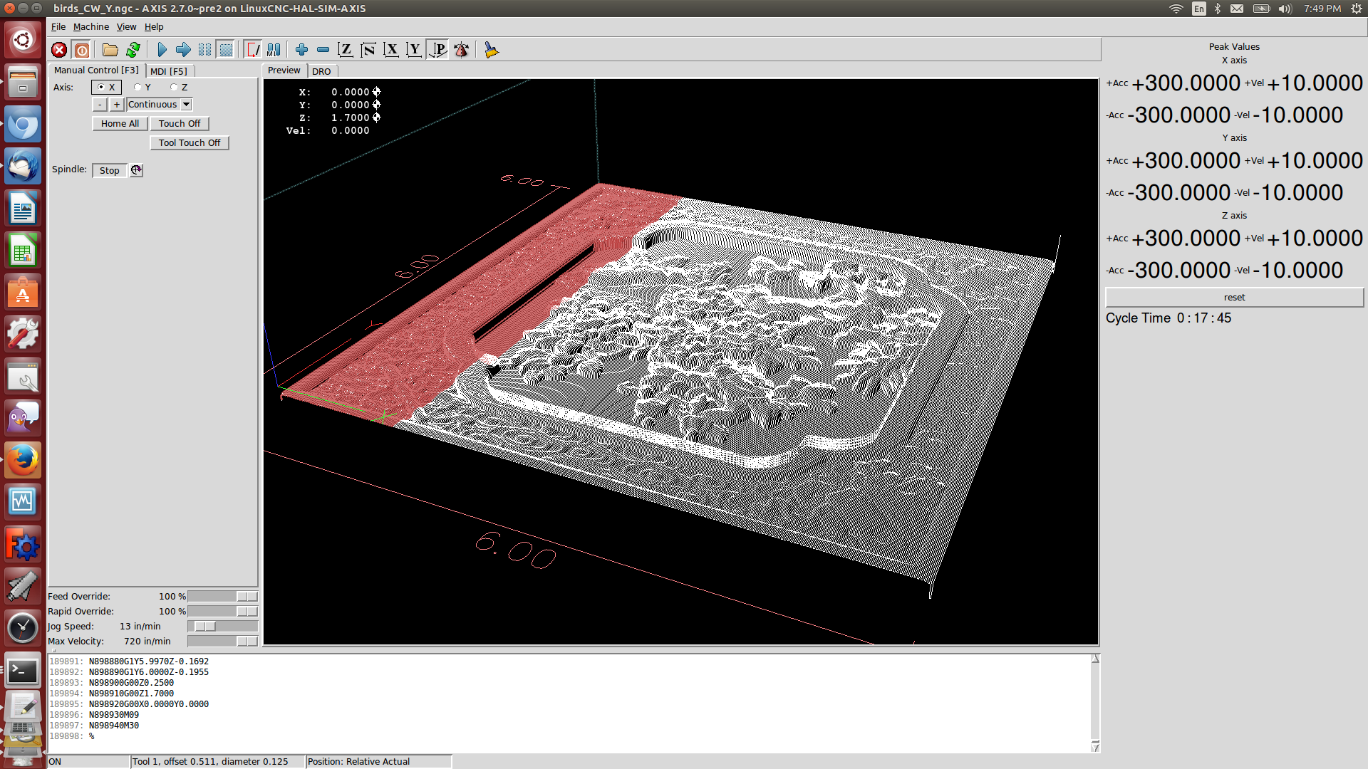Image resolution: width=1368 pixels, height=769 pixels.
Task: Switch to Manual Control tab
Action: point(96,70)
